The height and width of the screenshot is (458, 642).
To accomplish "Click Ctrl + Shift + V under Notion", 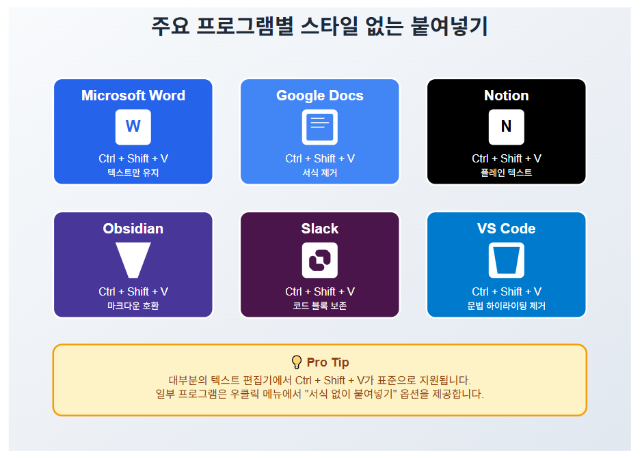I will 507,158.
